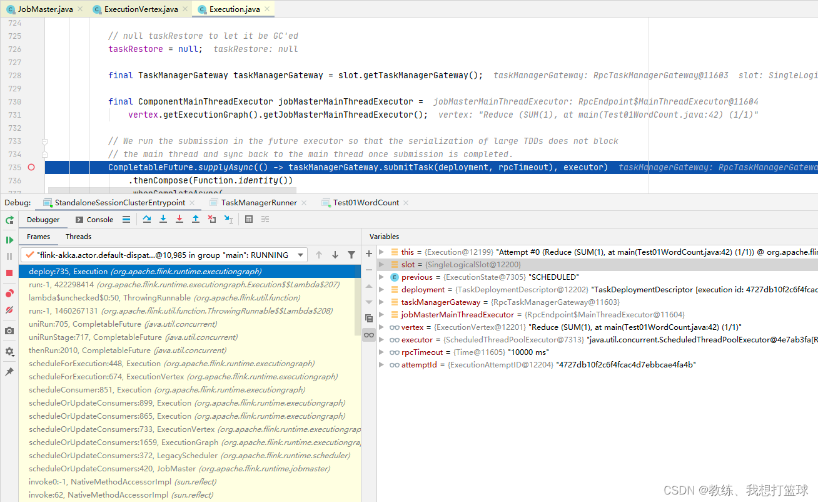Switch to Debugger tab

(x=43, y=220)
